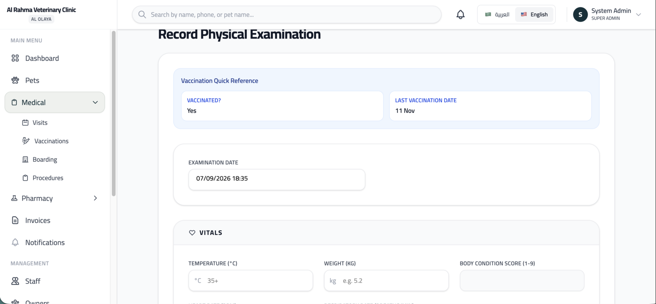This screenshot has width=656, height=304.
Task: Open the System Admin account dropdown arrow
Action: pyautogui.click(x=638, y=15)
